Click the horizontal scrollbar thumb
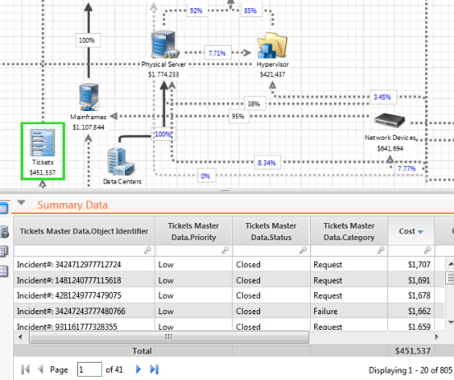The width and height of the screenshot is (454, 380). coord(169,337)
